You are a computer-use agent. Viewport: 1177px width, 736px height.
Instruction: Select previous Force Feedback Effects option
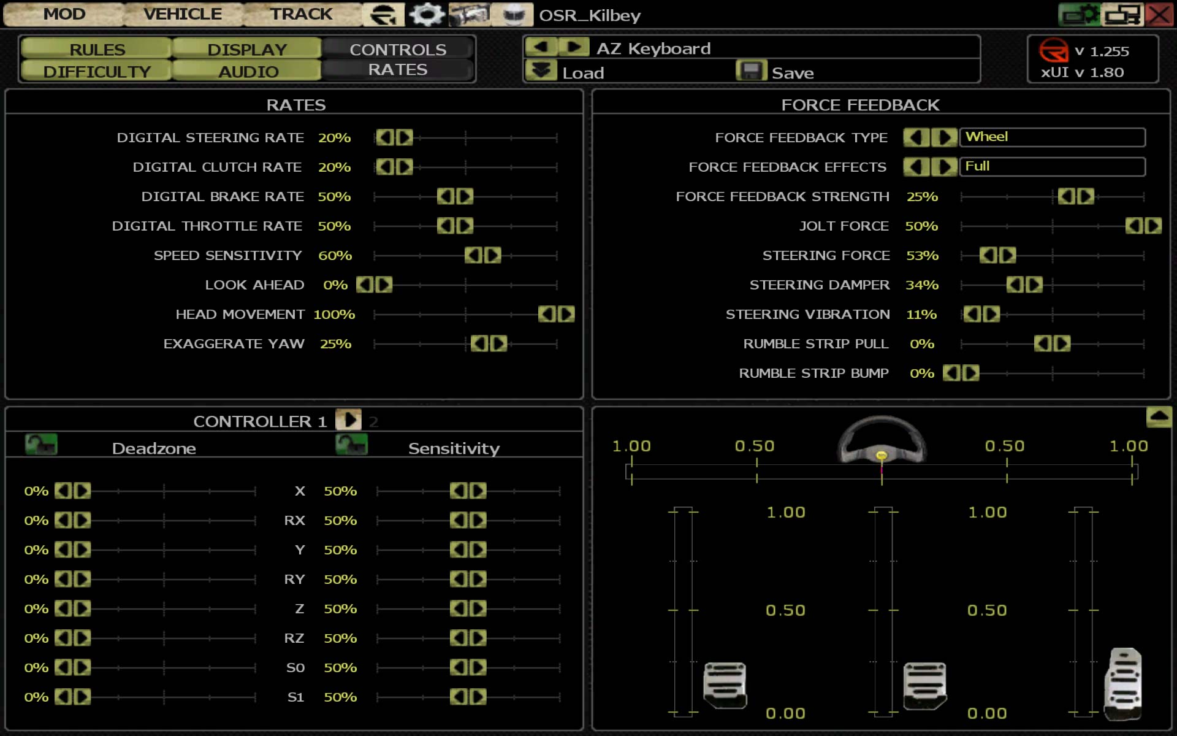[x=916, y=166]
